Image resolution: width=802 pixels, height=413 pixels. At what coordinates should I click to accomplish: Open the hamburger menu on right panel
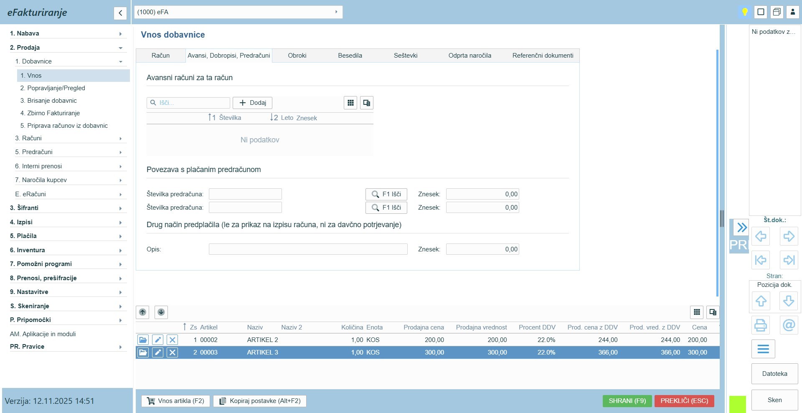click(x=763, y=349)
